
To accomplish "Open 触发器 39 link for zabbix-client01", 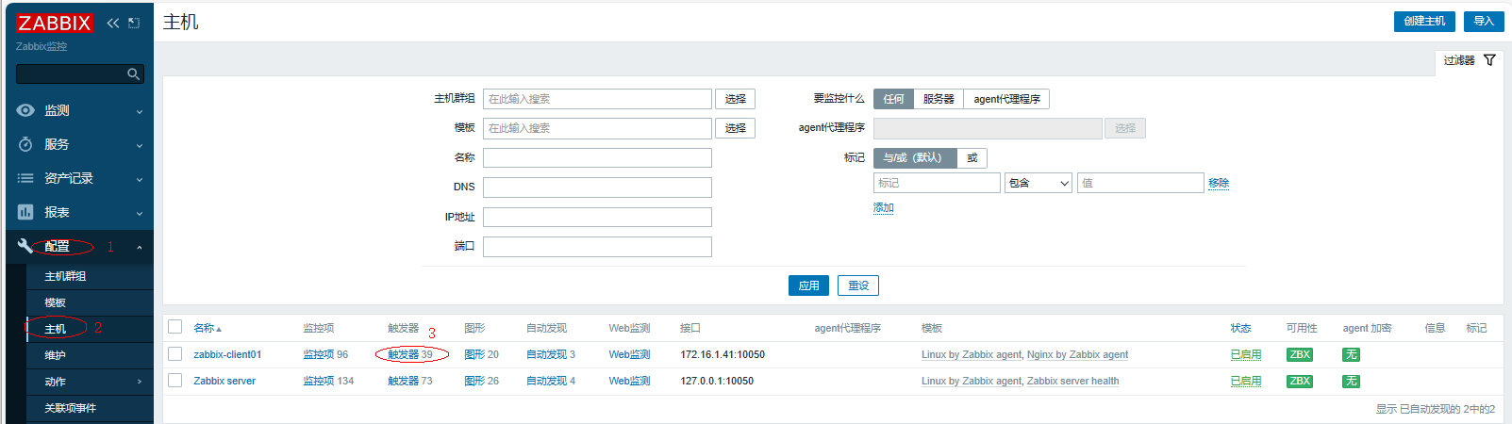I will 410,354.
